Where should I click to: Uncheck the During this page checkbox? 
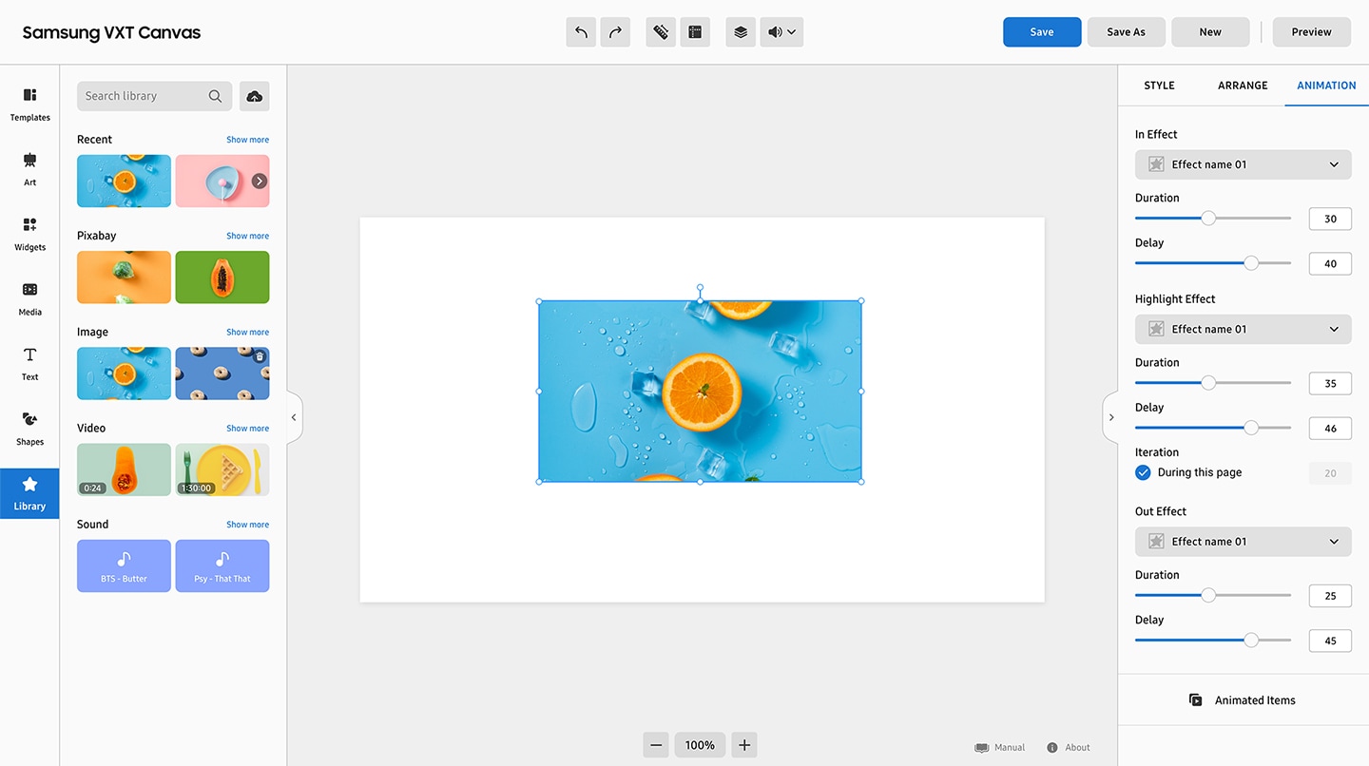pos(1143,472)
